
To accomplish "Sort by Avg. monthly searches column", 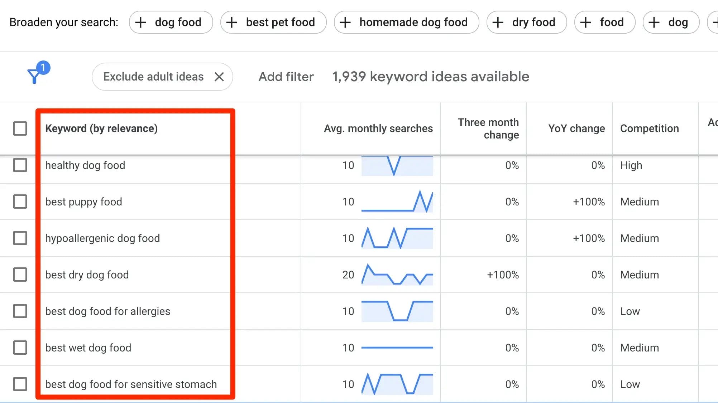I will [x=378, y=128].
